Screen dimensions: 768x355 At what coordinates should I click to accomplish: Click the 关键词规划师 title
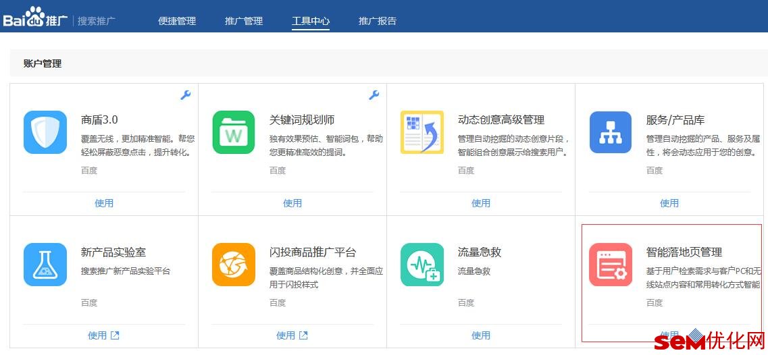pyautogui.click(x=302, y=120)
